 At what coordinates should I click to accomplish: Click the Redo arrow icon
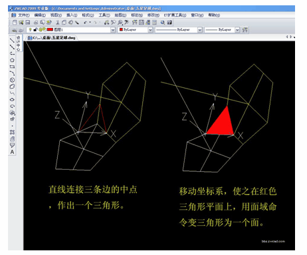pos(95,23)
